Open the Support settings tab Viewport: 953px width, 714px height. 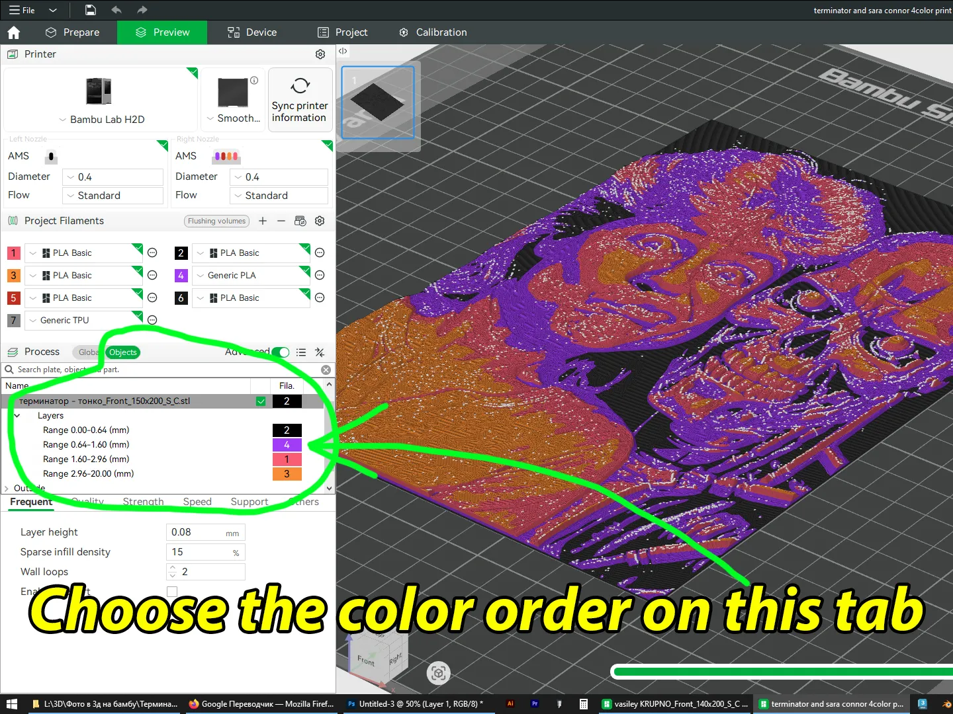250,502
